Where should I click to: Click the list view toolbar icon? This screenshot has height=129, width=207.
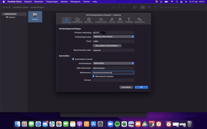(x=149, y=7)
